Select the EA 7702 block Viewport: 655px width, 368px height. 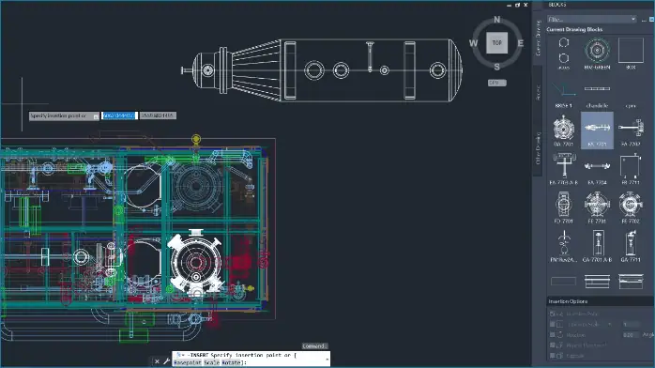point(631,130)
